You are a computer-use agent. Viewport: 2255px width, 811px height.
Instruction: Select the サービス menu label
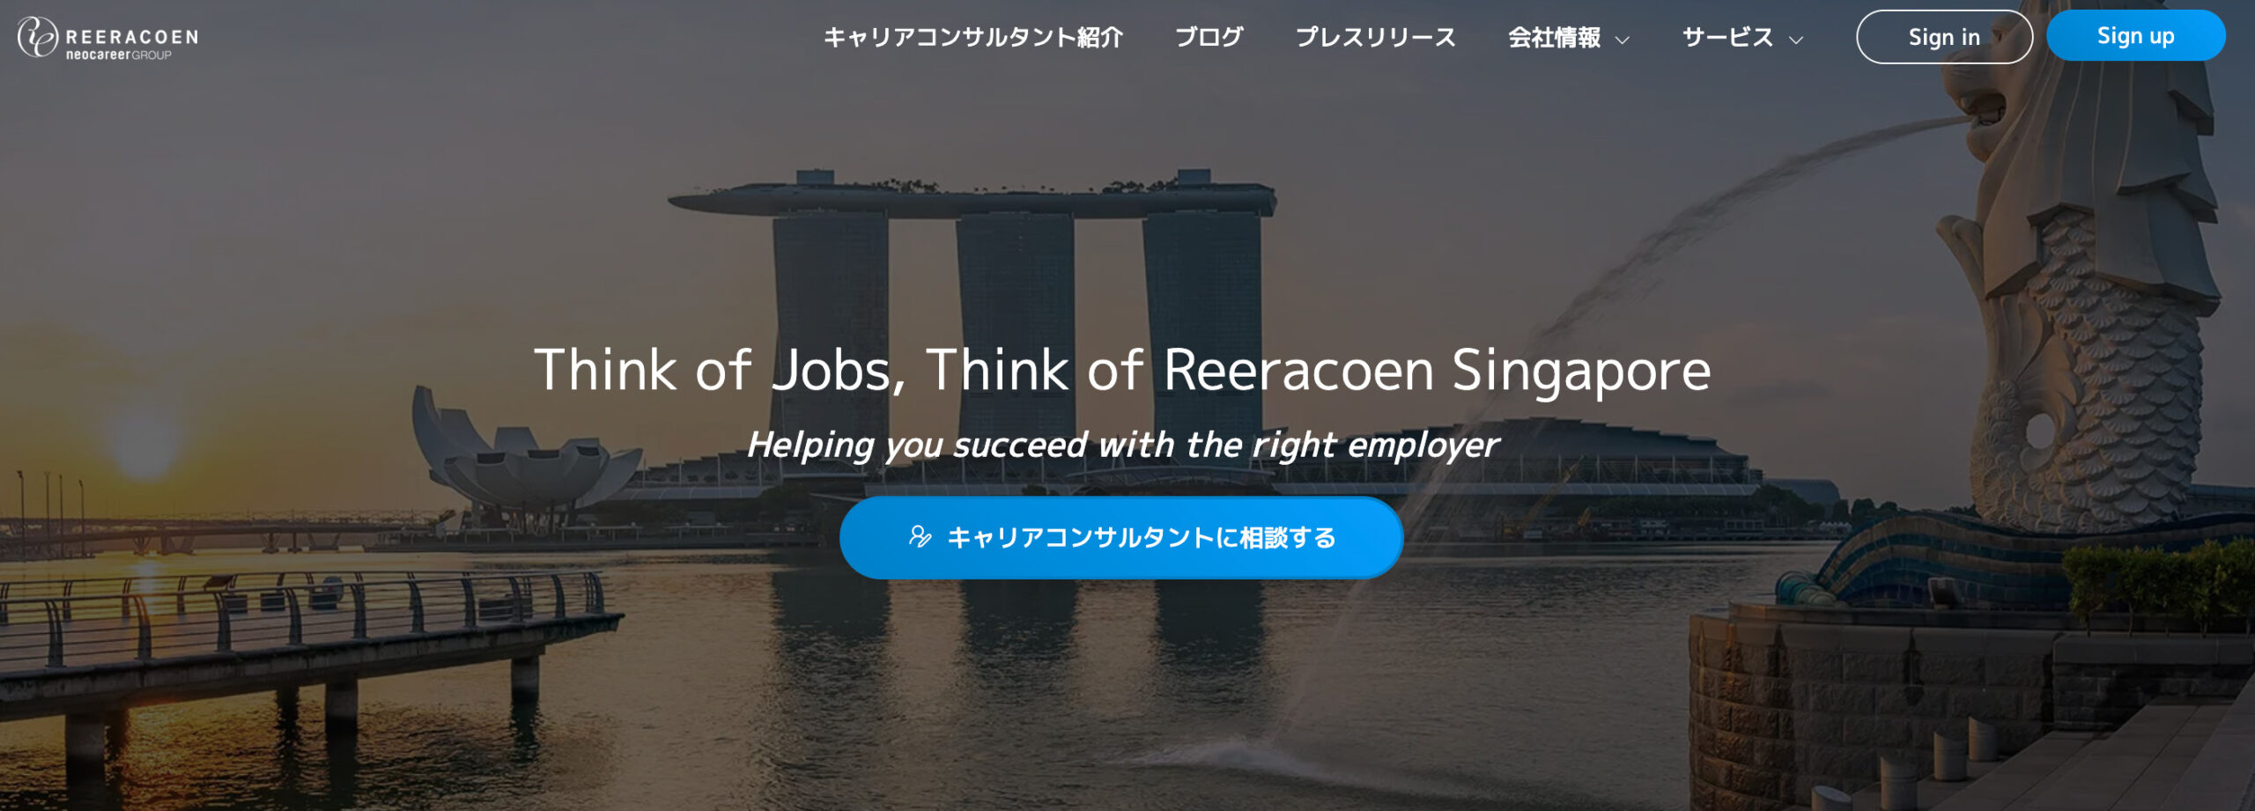click(1728, 37)
